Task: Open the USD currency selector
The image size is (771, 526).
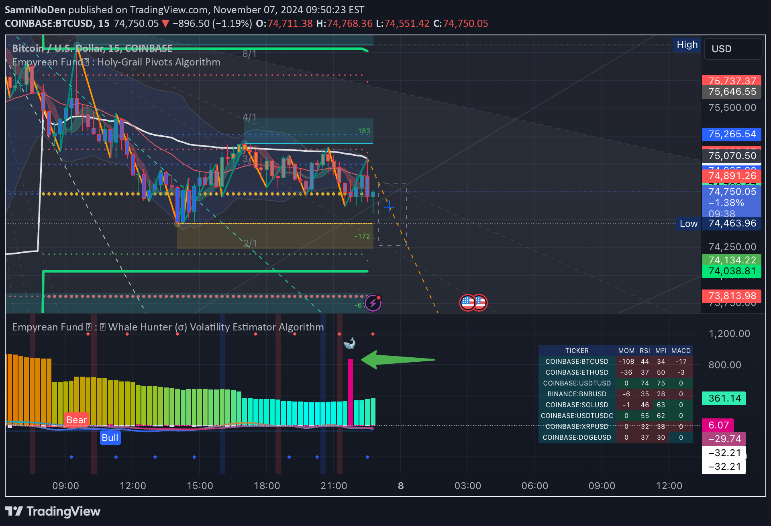Action: click(733, 49)
